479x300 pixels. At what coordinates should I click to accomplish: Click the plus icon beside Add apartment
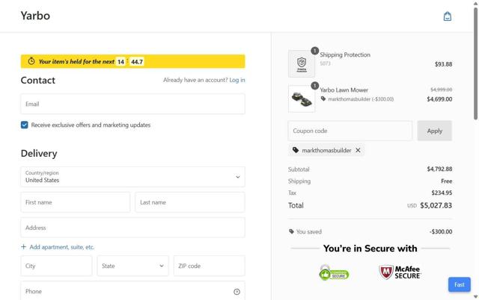(23, 247)
